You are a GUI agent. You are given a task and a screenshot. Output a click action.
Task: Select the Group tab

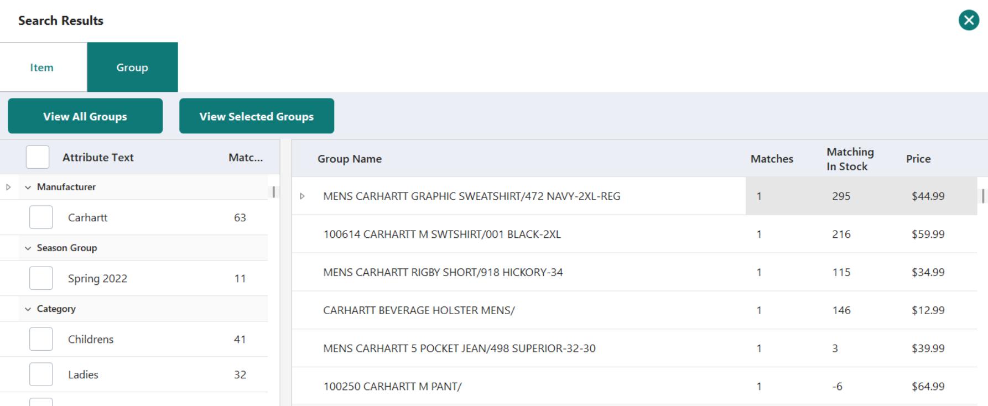[132, 67]
